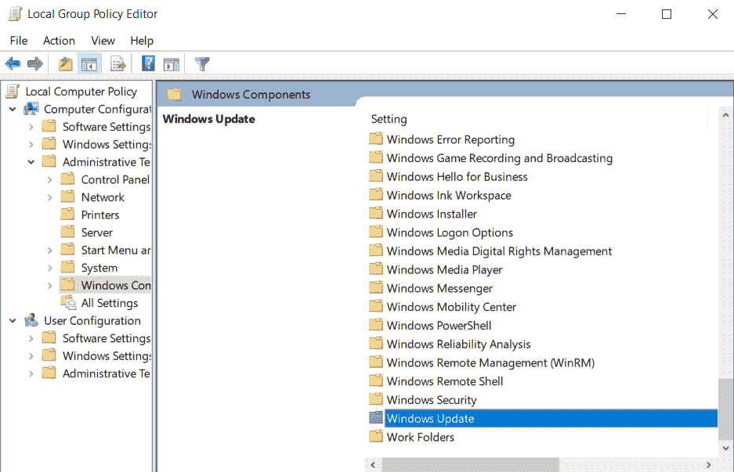The height and width of the screenshot is (472, 734).
Task: Click the Local Computer Policy root icon
Action: pos(13,92)
